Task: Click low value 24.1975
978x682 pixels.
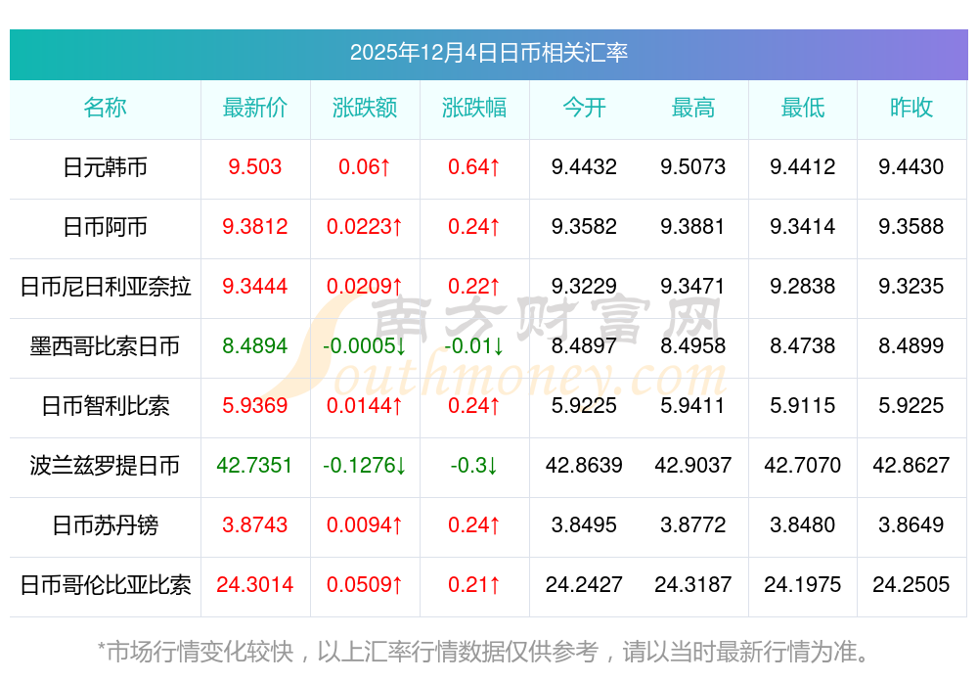Action: (x=803, y=585)
